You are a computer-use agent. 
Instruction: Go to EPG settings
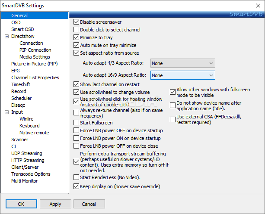[16, 71]
